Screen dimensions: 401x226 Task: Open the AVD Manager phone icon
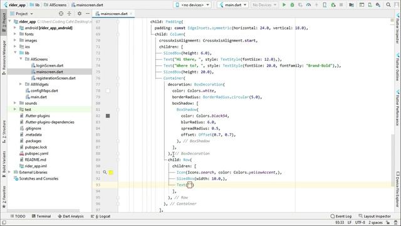(370, 5)
